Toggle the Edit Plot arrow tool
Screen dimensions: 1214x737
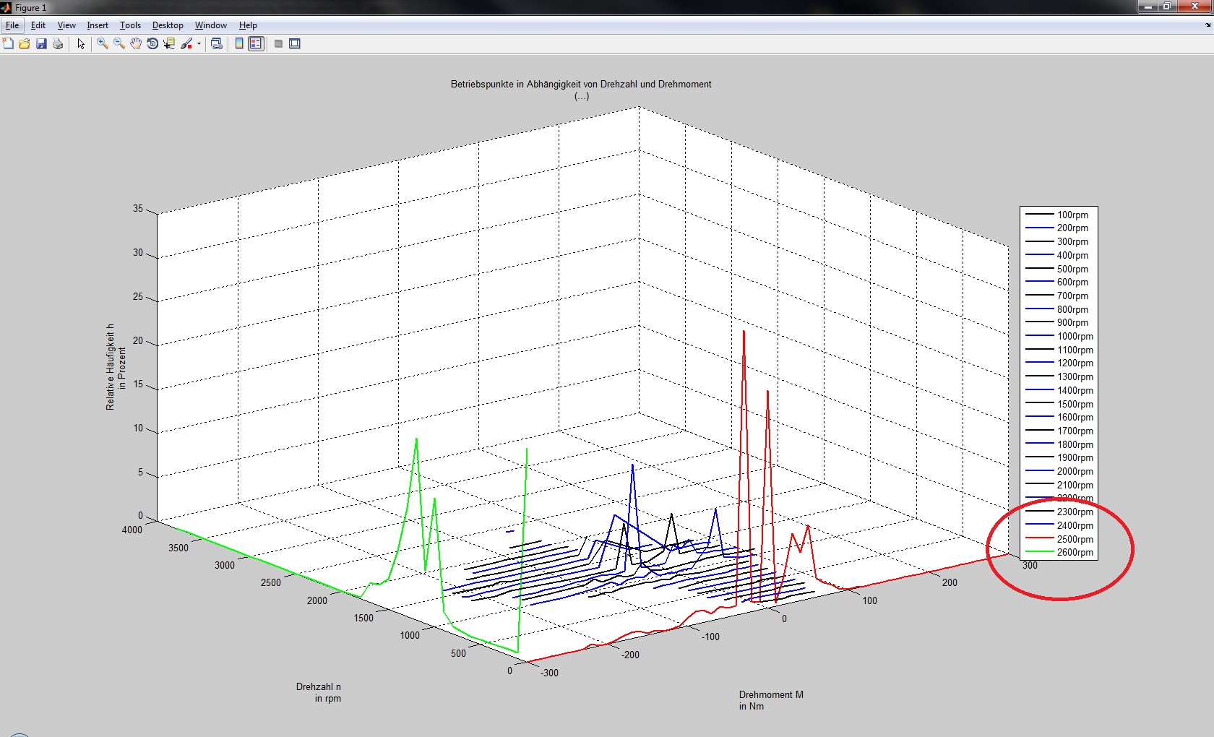point(81,44)
